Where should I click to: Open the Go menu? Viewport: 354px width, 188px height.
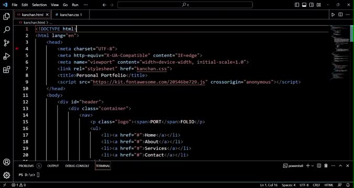coord(65,5)
